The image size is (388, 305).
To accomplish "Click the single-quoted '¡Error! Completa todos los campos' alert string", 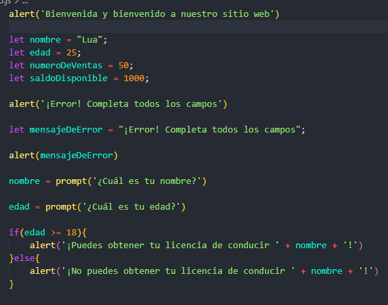I will (x=131, y=104).
